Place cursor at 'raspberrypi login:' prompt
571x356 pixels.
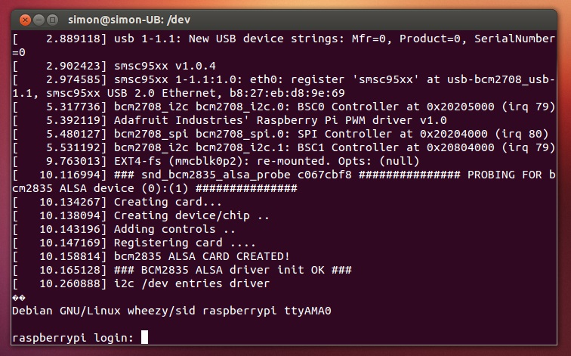pos(144,337)
